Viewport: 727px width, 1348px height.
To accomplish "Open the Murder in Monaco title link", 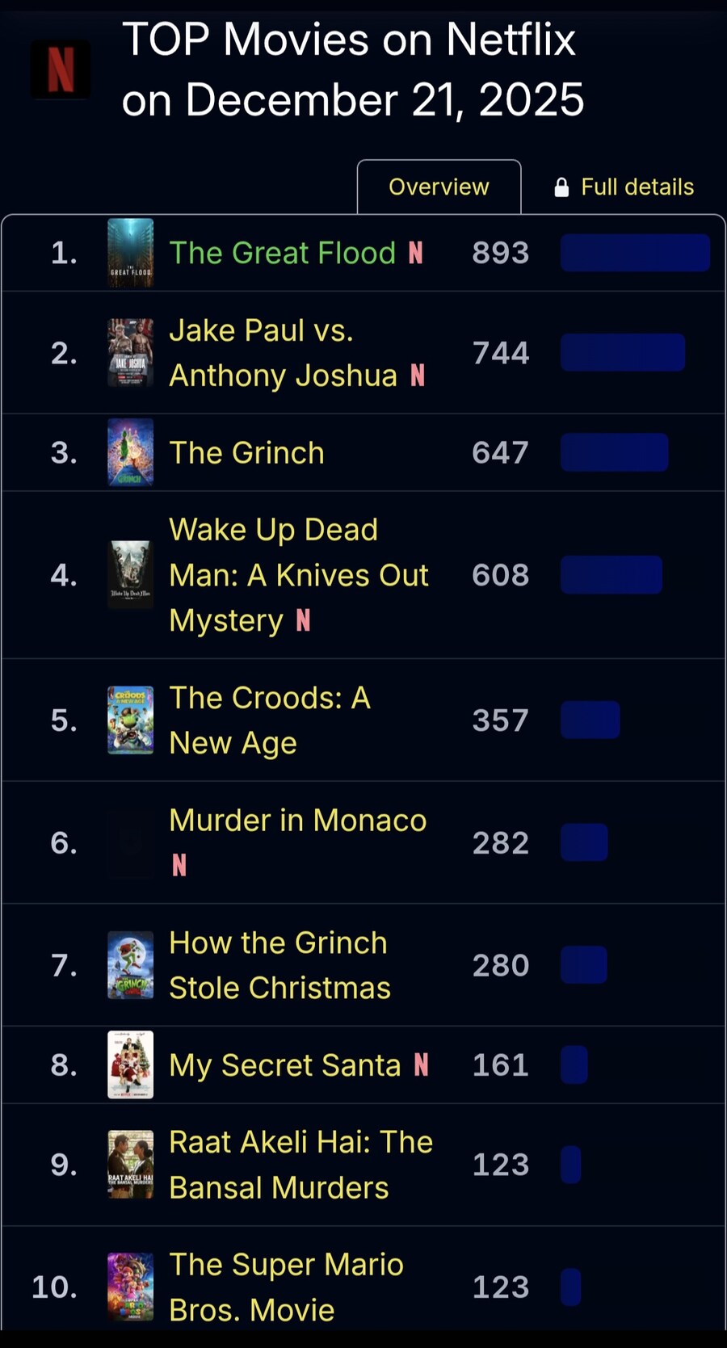I will tap(297, 821).
